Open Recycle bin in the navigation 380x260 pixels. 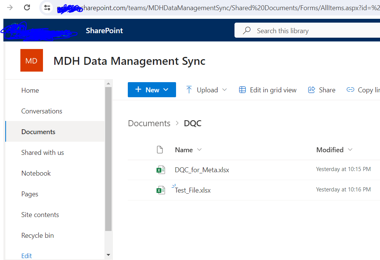tap(38, 236)
